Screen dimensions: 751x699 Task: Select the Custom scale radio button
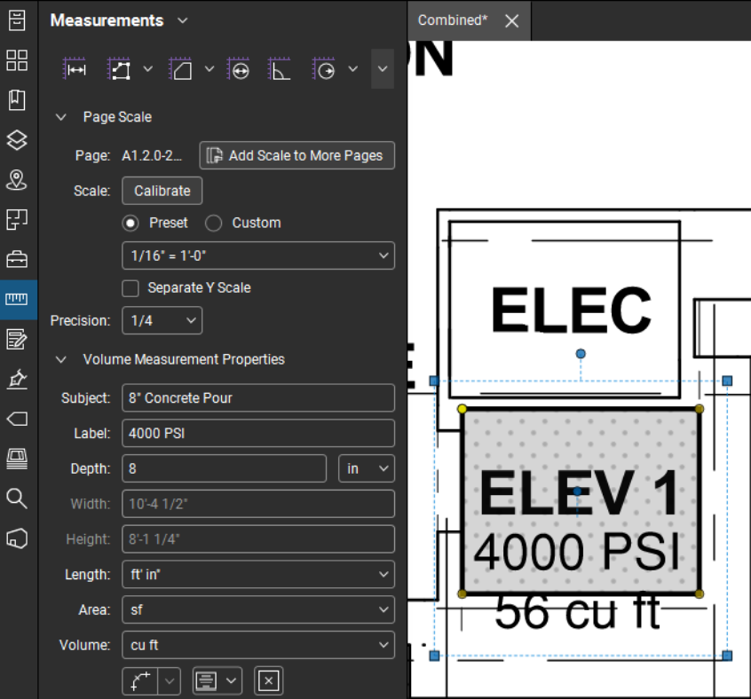pyautogui.click(x=213, y=223)
